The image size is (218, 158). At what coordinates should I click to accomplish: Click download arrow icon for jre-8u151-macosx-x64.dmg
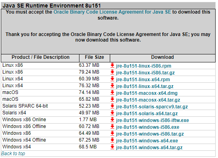point(112,93)
